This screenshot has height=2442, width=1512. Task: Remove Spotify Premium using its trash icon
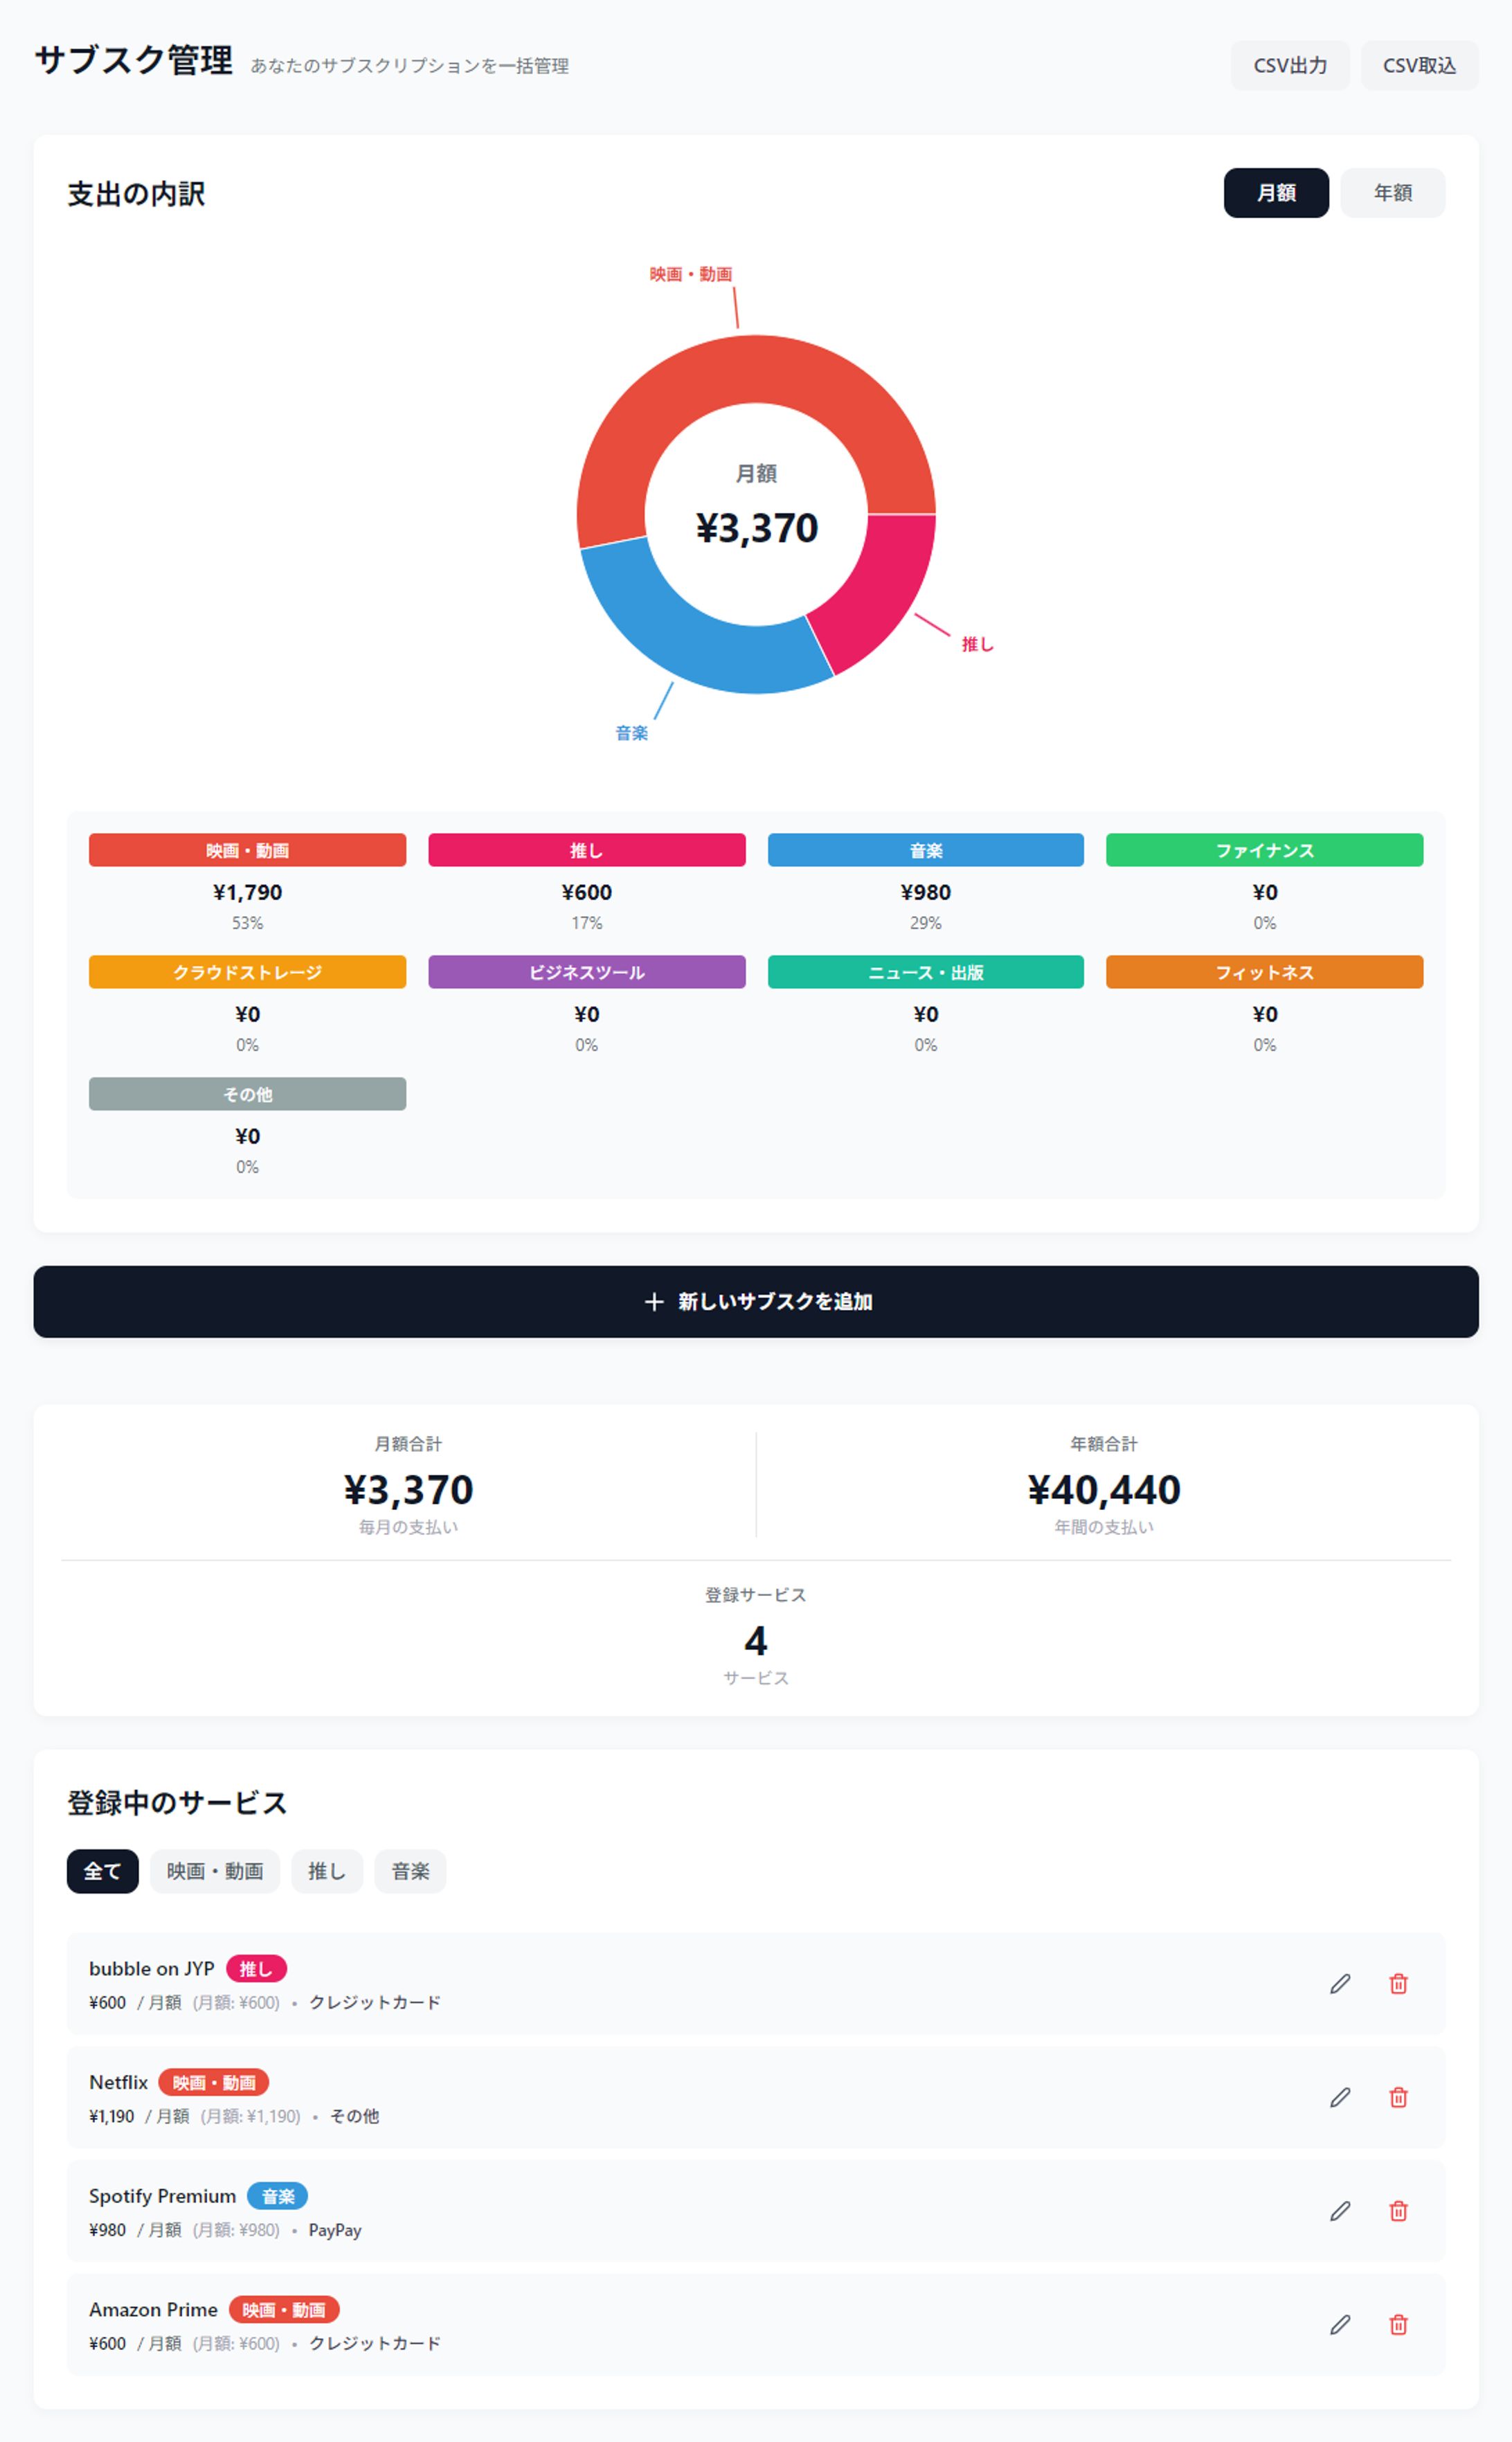tap(1398, 2211)
